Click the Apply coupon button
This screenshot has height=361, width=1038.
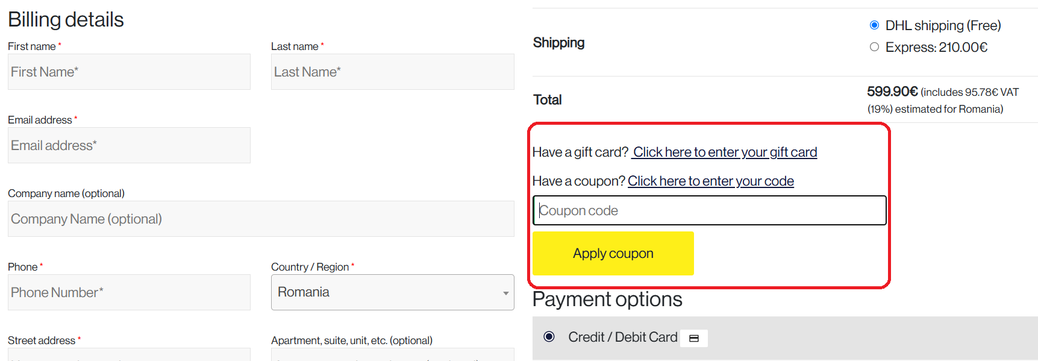613,254
